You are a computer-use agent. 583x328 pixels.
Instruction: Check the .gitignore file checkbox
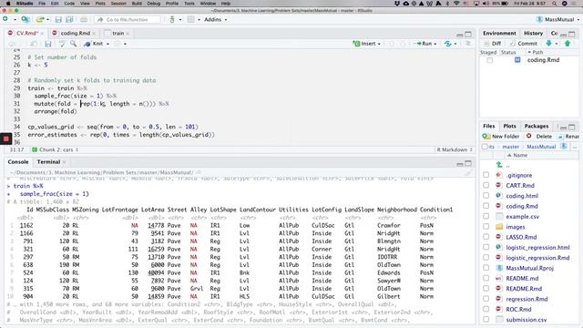pyautogui.click(x=486, y=175)
